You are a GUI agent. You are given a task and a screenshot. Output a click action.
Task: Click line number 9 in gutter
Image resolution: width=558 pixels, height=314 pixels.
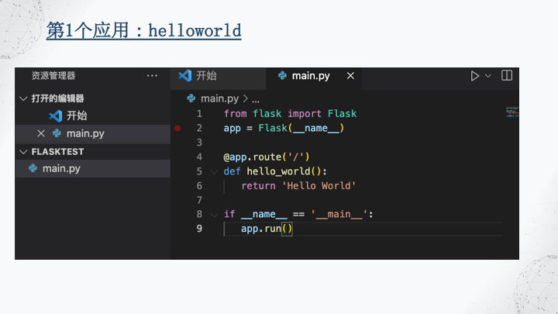coord(199,229)
